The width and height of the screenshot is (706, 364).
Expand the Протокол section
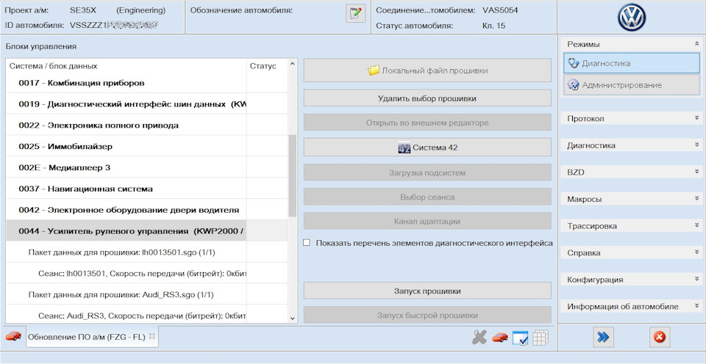coord(696,118)
